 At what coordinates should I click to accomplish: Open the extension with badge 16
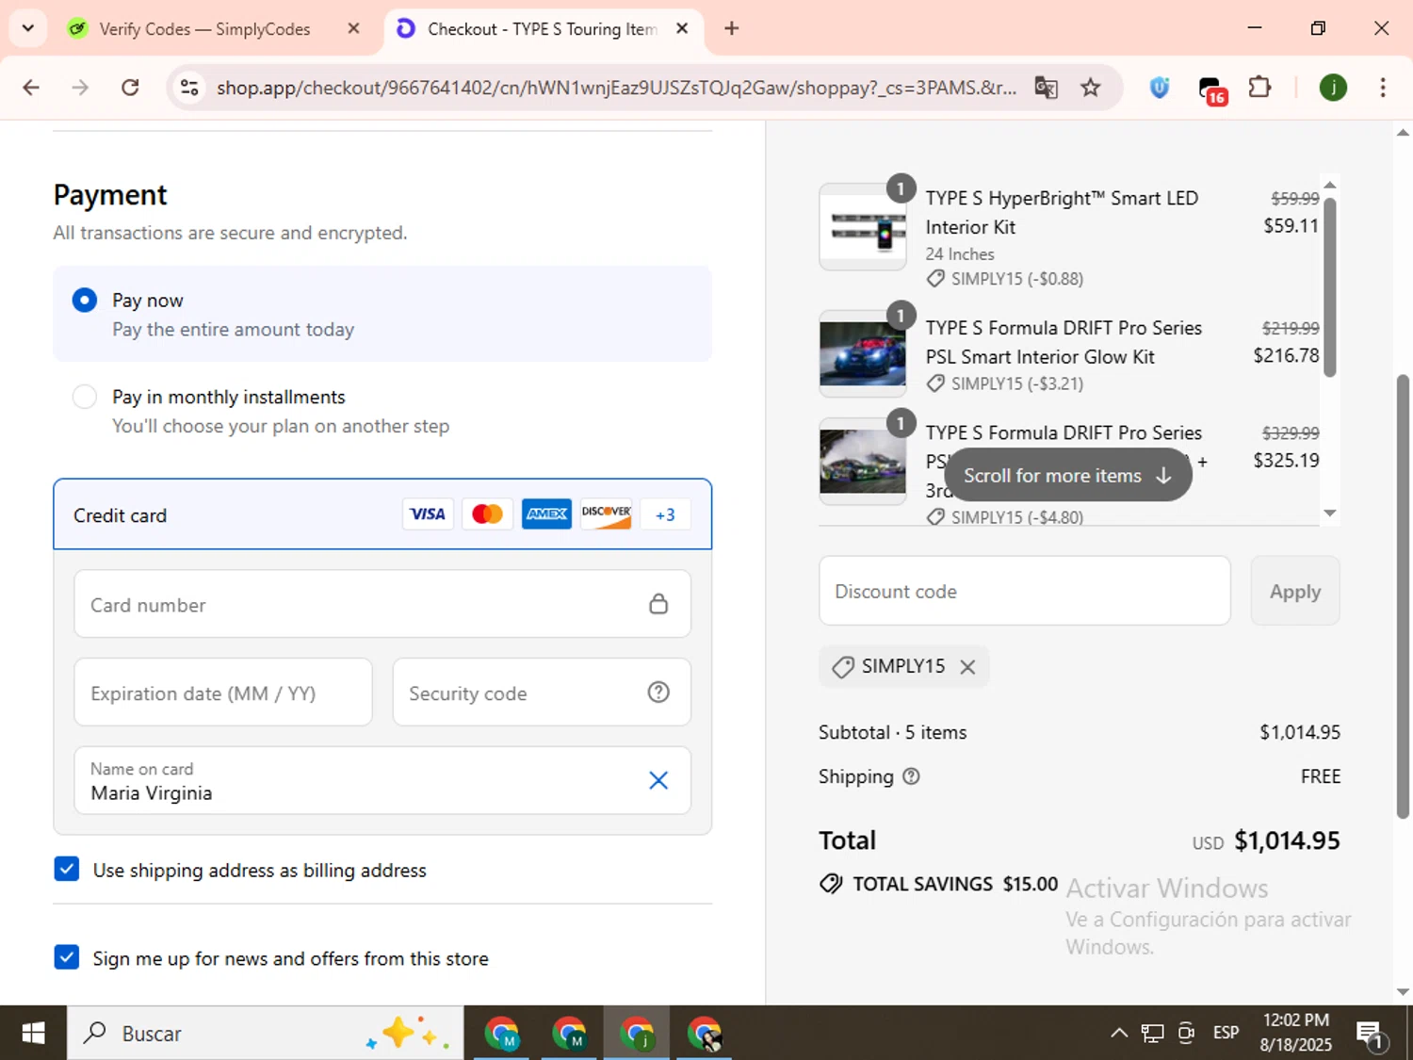pyautogui.click(x=1211, y=90)
